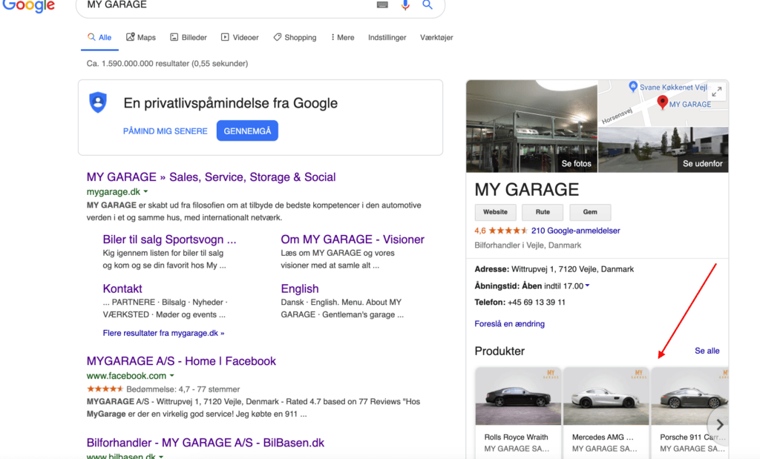Click the phone number +45 69 13 39 11
760x459 pixels.
pos(536,302)
